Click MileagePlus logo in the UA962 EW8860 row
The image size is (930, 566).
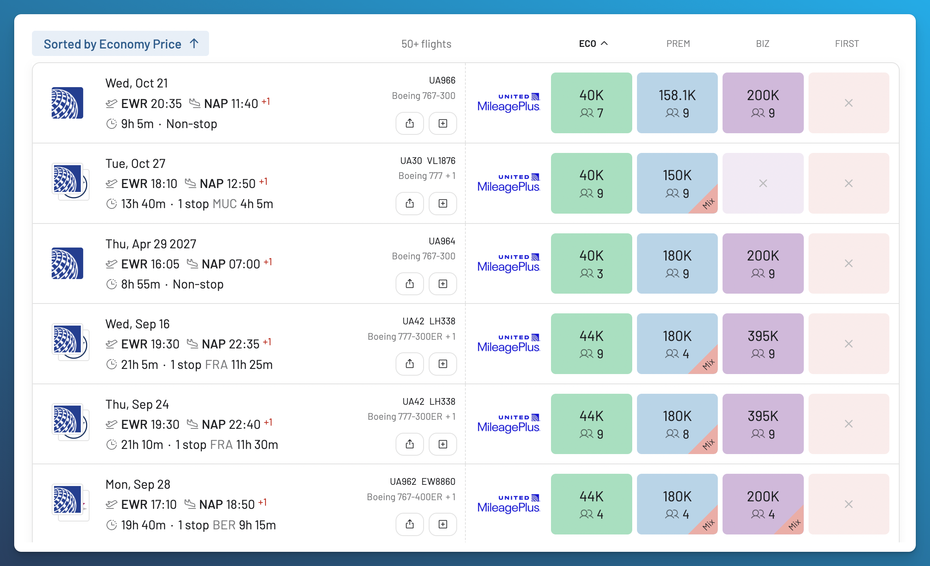click(508, 504)
